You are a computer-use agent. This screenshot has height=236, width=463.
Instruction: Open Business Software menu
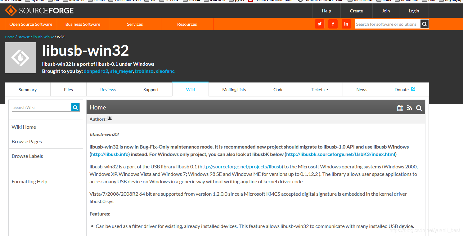(83, 24)
